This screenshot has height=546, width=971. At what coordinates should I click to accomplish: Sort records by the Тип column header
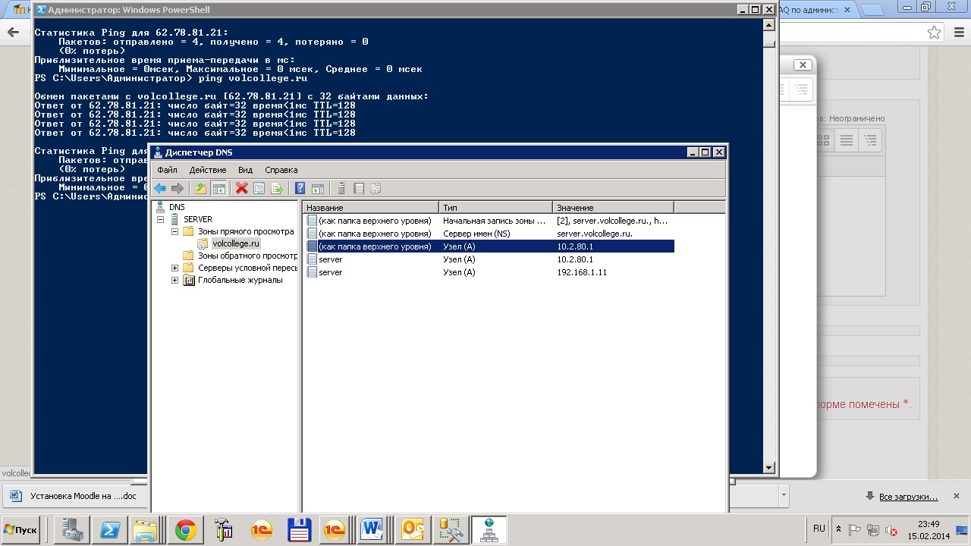495,207
